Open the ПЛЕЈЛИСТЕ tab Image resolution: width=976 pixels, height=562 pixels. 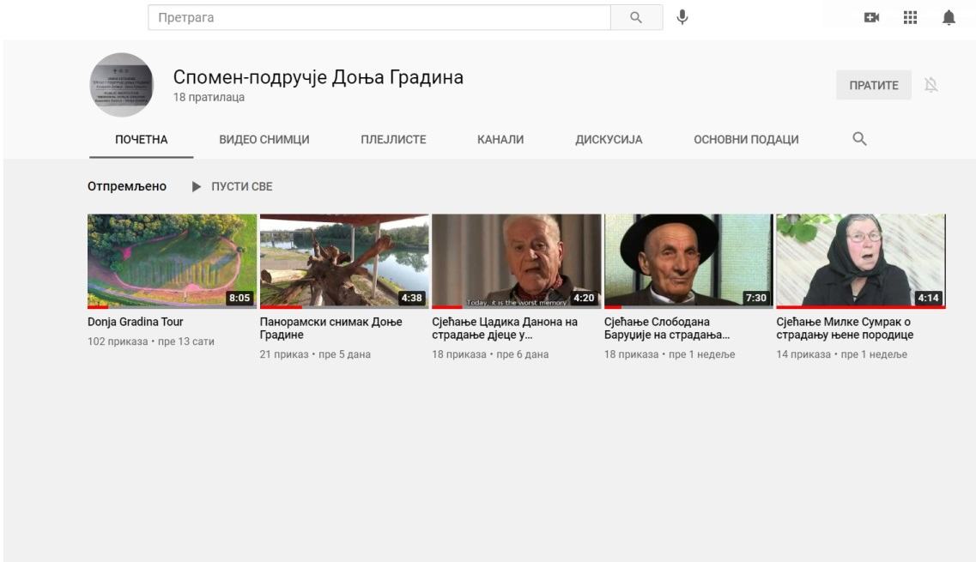[393, 140]
